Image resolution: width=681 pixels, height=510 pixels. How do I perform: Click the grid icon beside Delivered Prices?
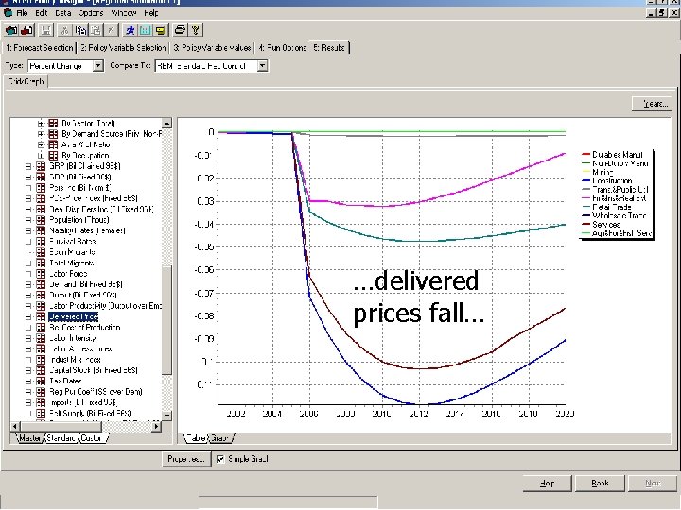click(41, 316)
